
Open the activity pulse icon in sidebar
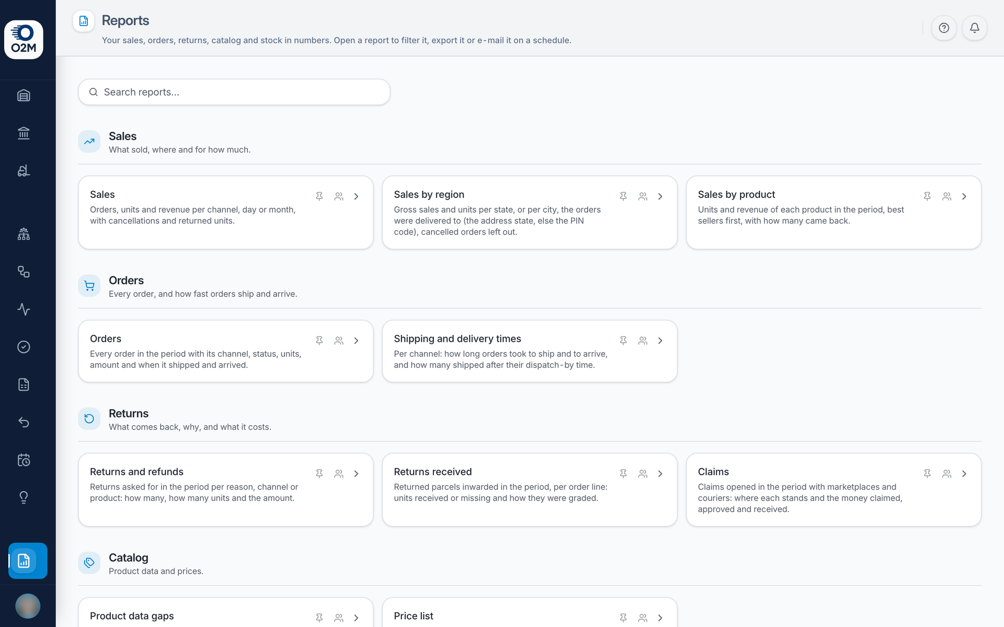click(24, 309)
